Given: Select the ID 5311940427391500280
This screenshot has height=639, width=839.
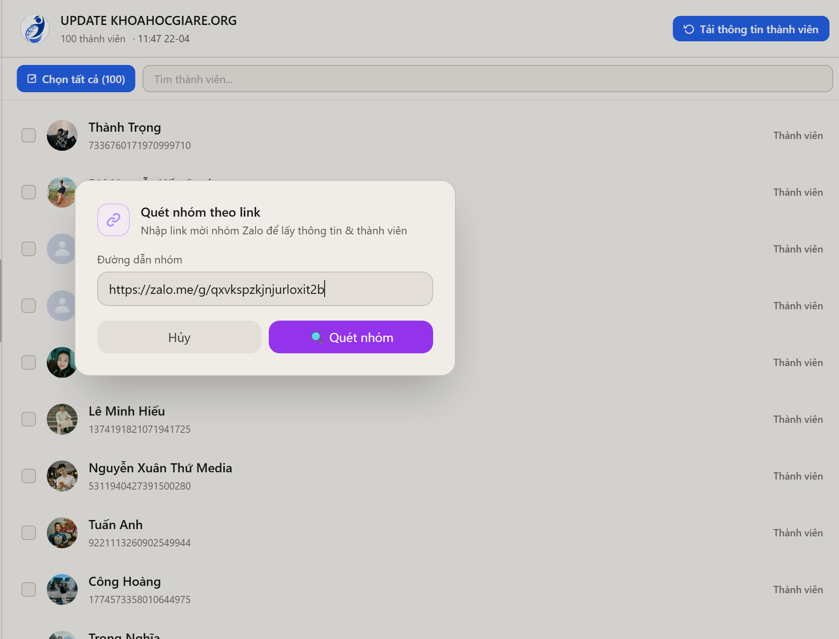Looking at the screenshot, I should point(140,486).
